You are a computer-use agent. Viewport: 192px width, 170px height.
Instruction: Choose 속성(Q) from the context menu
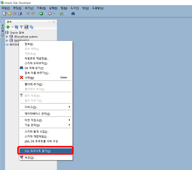(x=46, y=157)
